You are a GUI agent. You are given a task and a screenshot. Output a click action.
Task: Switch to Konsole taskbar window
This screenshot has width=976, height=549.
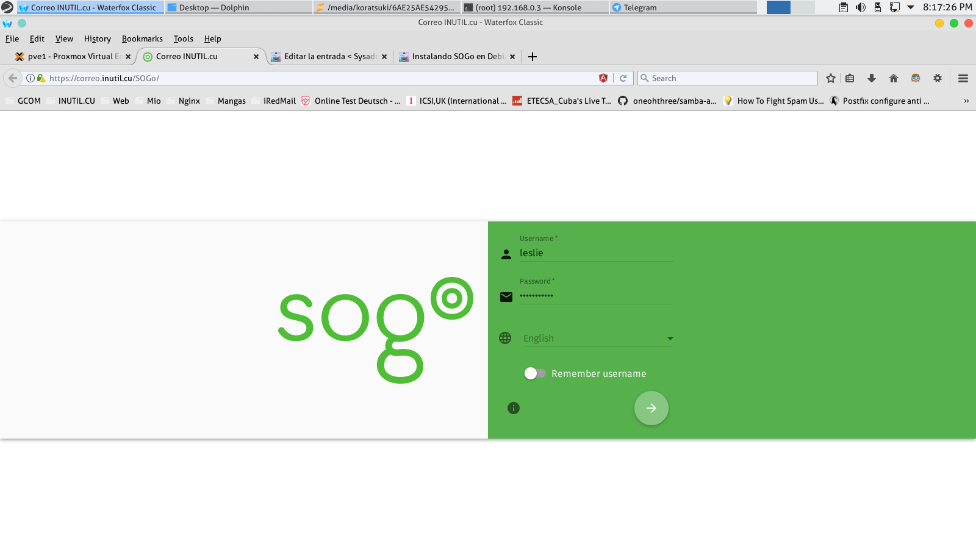coord(535,7)
